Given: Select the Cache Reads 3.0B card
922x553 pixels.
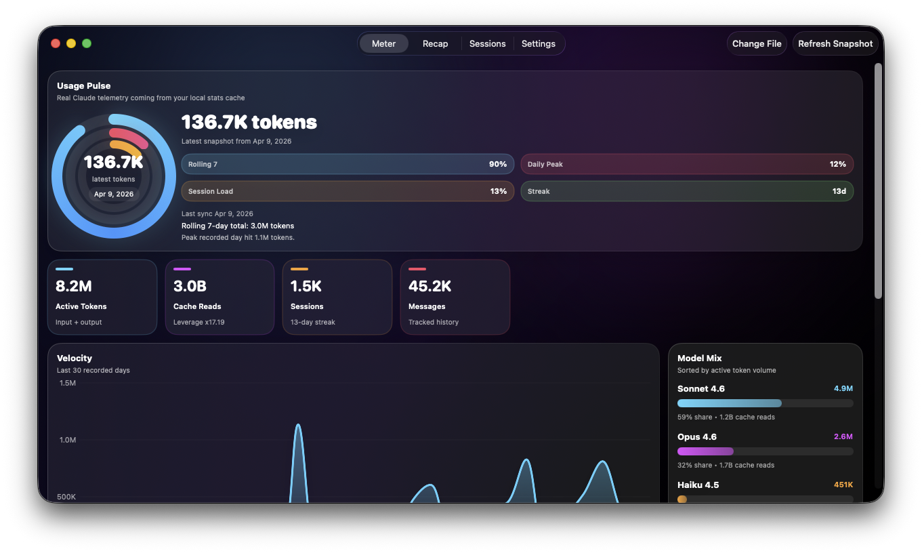Looking at the screenshot, I should point(220,297).
